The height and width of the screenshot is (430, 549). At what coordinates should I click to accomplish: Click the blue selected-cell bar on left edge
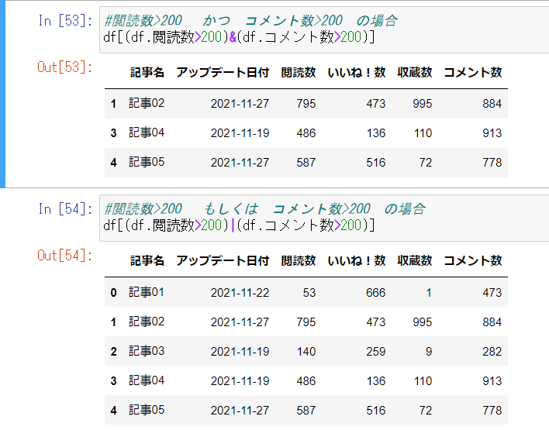(x=2, y=93)
